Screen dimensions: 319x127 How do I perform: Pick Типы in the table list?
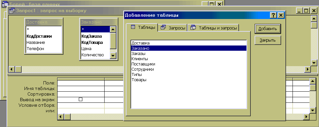tap(189, 75)
